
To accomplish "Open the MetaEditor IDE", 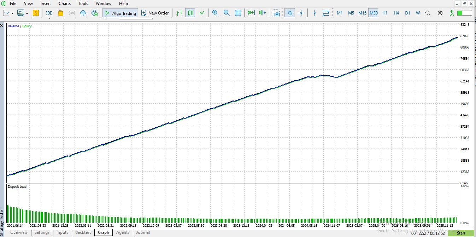I will click(49, 13).
